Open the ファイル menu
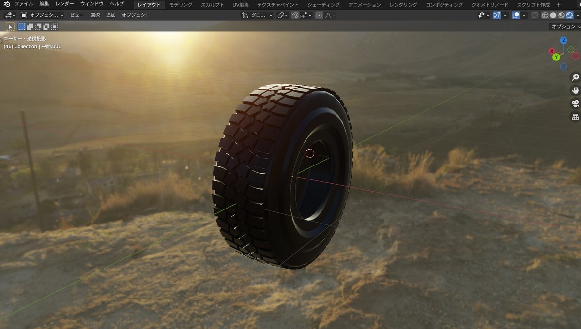 (x=24, y=4)
